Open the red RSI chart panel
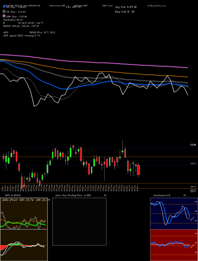Image resolution: width=198 pixels, height=261 pixels. [174, 245]
